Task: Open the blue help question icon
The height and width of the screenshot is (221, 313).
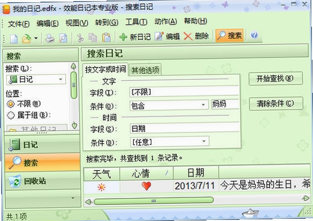Action: click(x=254, y=35)
